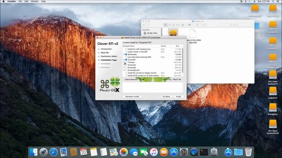This screenshot has height=158, width=282.
Task: Check the Drivers32 package checkbox
Action: (x=126, y=65)
